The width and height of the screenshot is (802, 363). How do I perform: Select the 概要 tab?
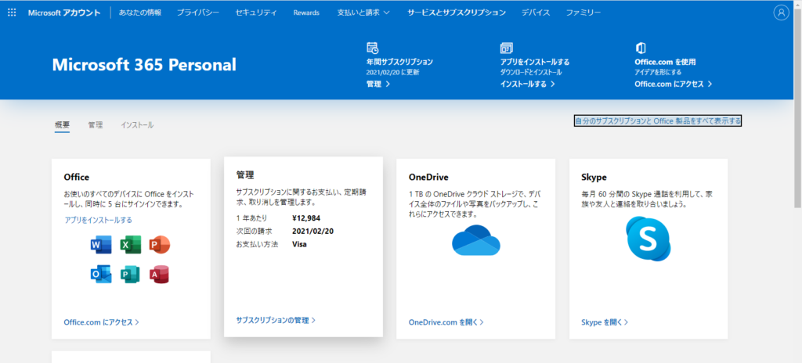(x=63, y=124)
